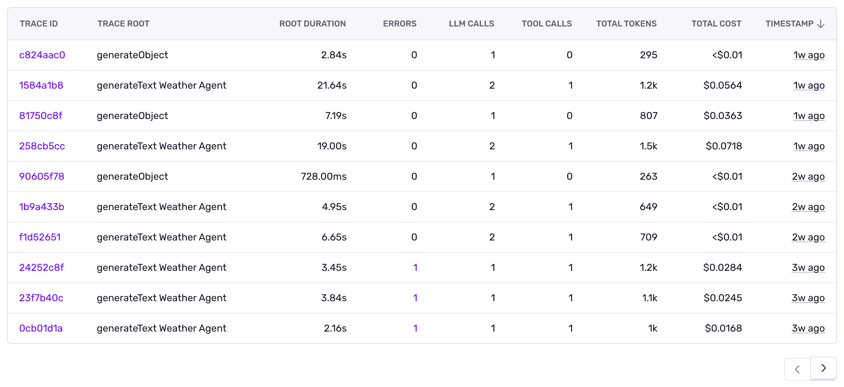This screenshot has width=844, height=387.
Task: Click the error count for trace 0cb01d1a
Action: coord(415,328)
